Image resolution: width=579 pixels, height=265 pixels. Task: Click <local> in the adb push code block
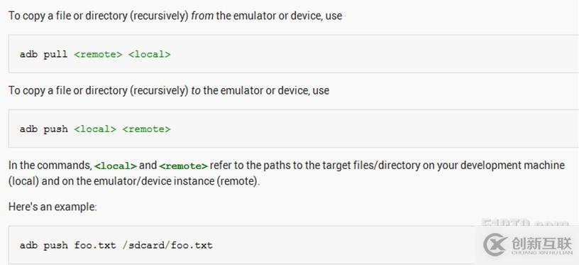95,129
